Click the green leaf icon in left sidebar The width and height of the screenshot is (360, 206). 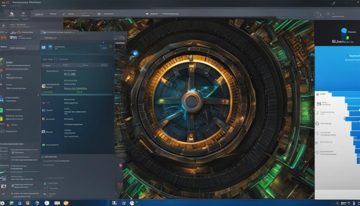(x=2, y=61)
